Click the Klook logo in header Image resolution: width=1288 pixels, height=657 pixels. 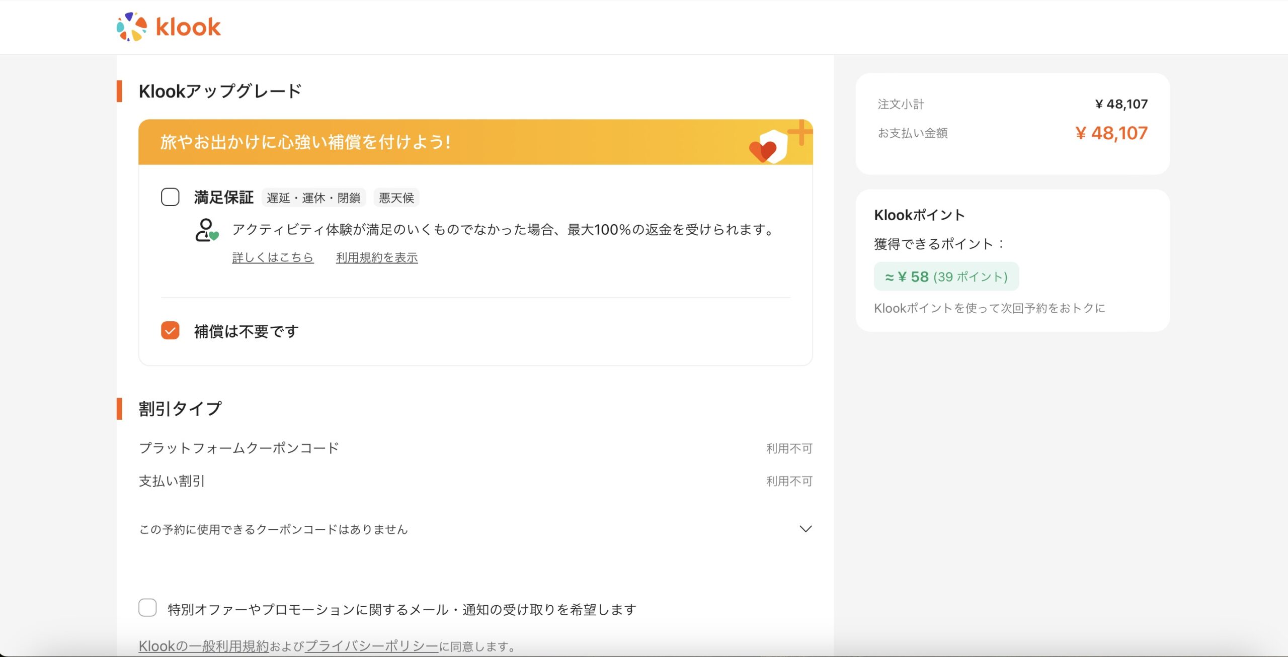click(169, 27)
